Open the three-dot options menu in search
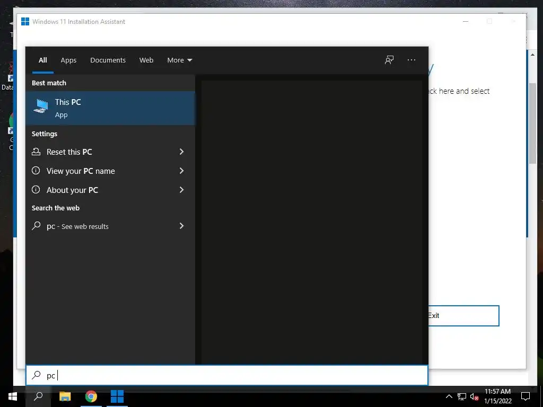Image resolution: width=543 pixels, height=407 pixels. (x=411, y=60)
